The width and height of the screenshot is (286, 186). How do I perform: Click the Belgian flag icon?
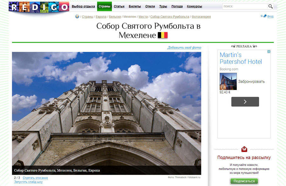click(x=163, y=35)
